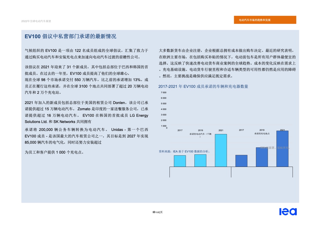
Task: Pick the shortest dark blue chart bar
Action: tap(241, 161)
